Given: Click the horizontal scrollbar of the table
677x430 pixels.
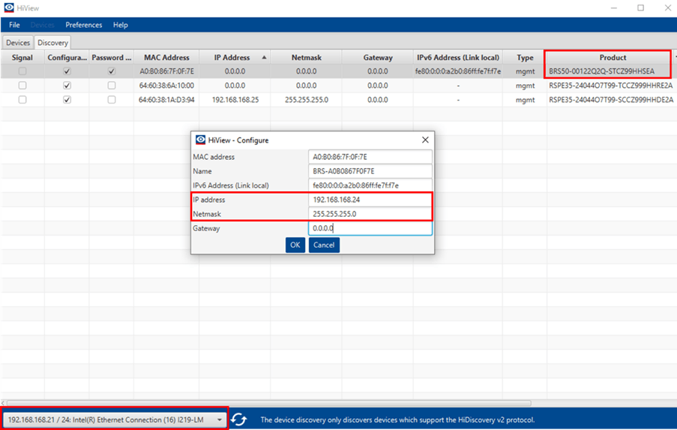Looking at the screenshot, I should [269, 403].
